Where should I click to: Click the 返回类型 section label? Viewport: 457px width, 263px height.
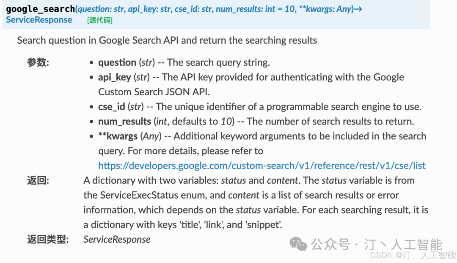click(x=47, y=240)
